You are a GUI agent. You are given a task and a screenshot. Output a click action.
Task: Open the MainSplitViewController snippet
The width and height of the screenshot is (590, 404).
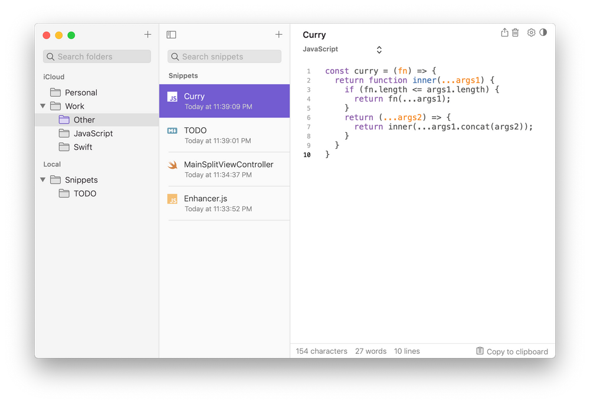[225, 169]
